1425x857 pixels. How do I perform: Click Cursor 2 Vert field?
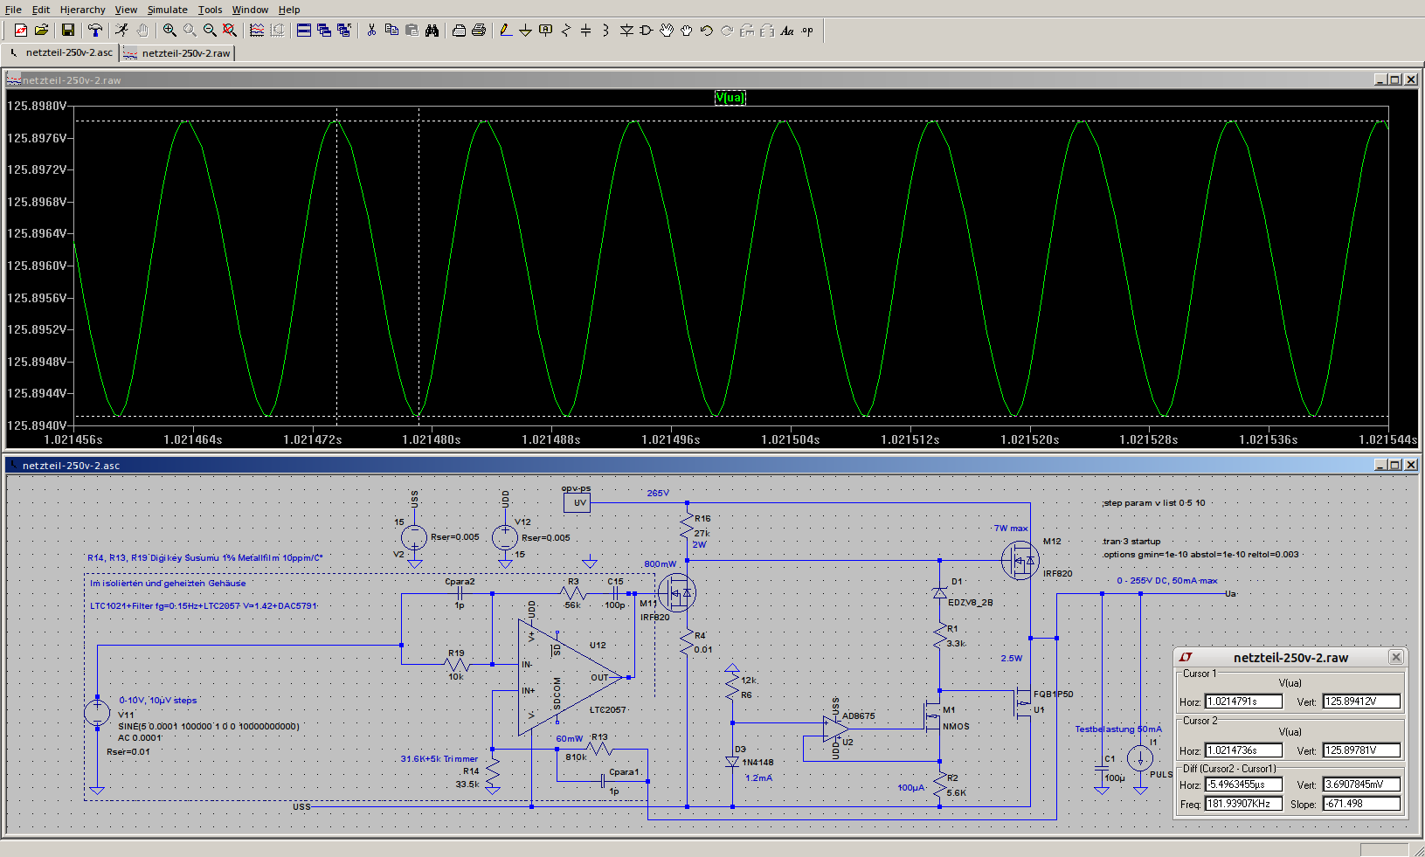(1361, 750)
